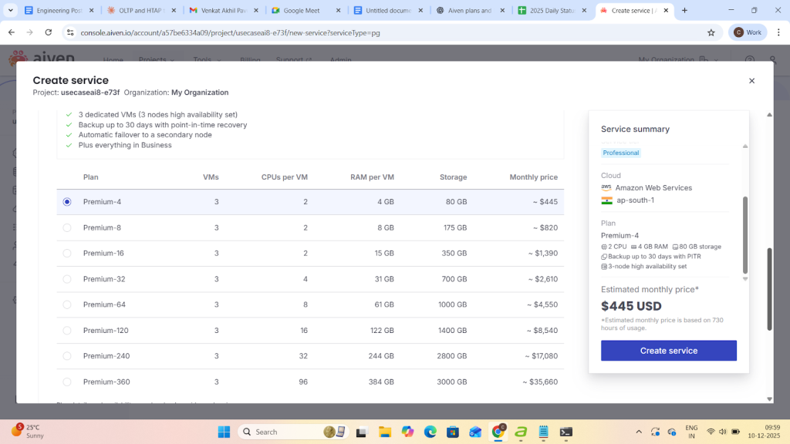Open the tab search dropdown arrow

click(11, 11)
